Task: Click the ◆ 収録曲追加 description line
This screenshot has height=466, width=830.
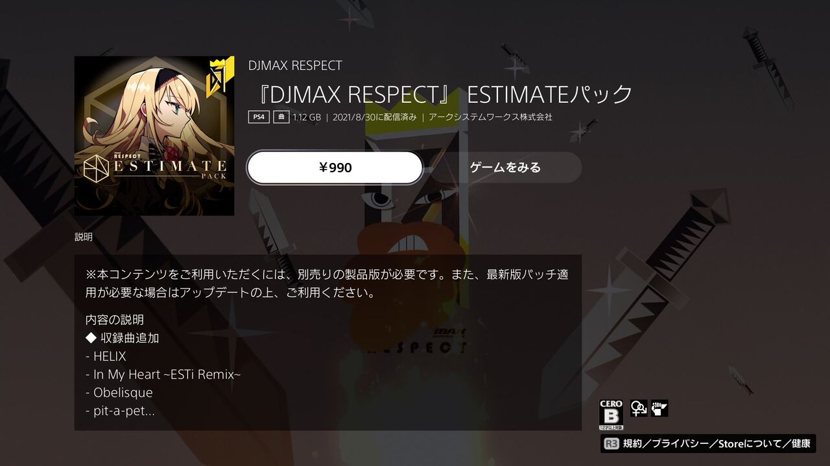Action: tap(122, 338)
